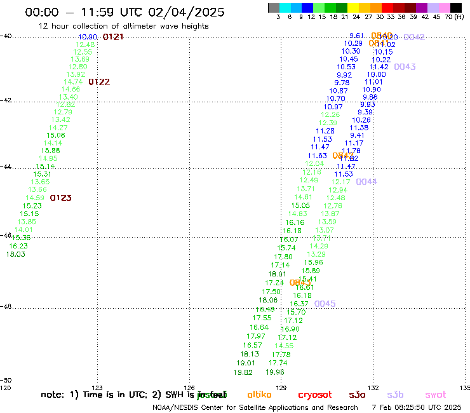Click the wave height value 18.06

(x=268, y=301)
